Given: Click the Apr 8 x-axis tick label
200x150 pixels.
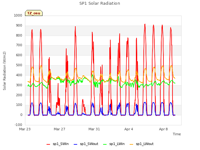Looking at the screenshot, I should point(163,129).
